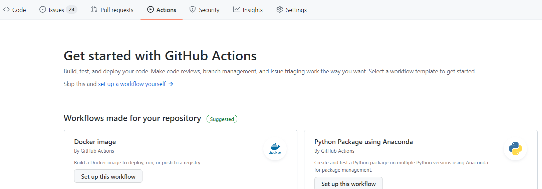Click the 'Docker image' card title
542x189 pixels.
tap(95, 142)
